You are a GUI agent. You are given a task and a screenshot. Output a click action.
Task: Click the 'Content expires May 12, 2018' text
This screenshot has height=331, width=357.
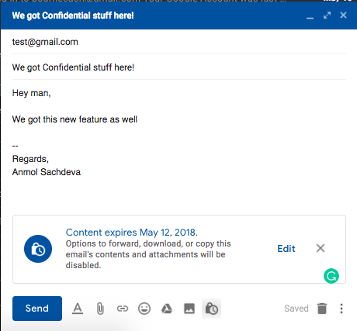click(x=132, y=233)
